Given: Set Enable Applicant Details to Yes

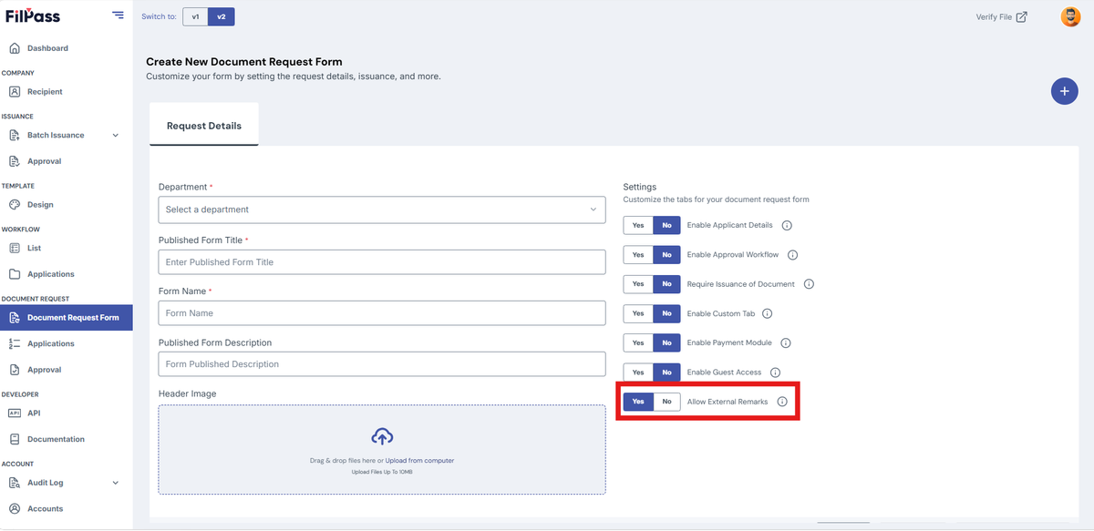Looking at the screenshot, I should (x=638, y=225).
